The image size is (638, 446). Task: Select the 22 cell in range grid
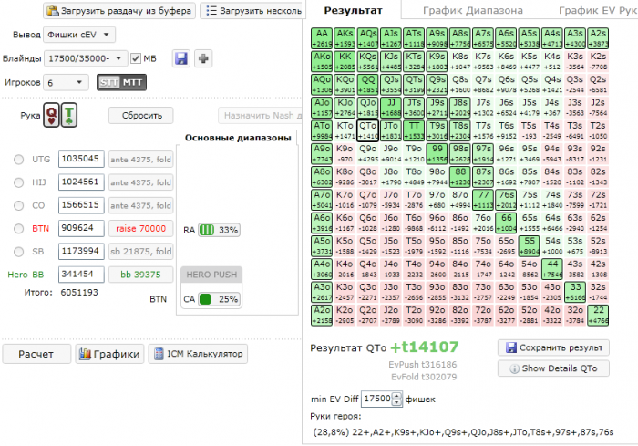[598, 316]
